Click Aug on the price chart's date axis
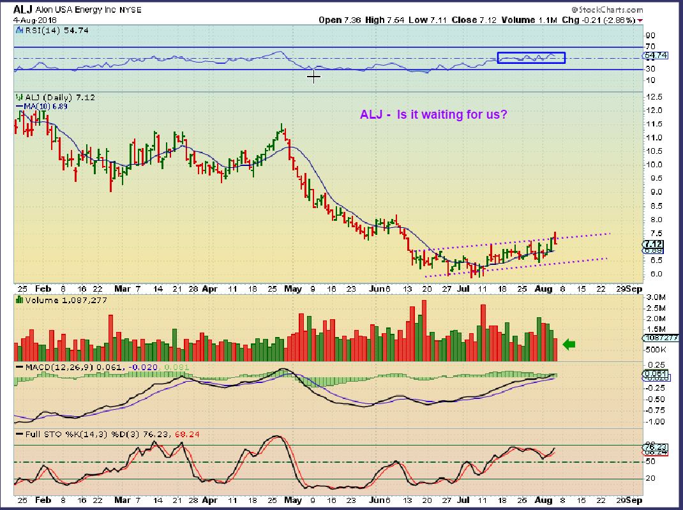This screenshot has width=683, height=510. coord(543,289)
